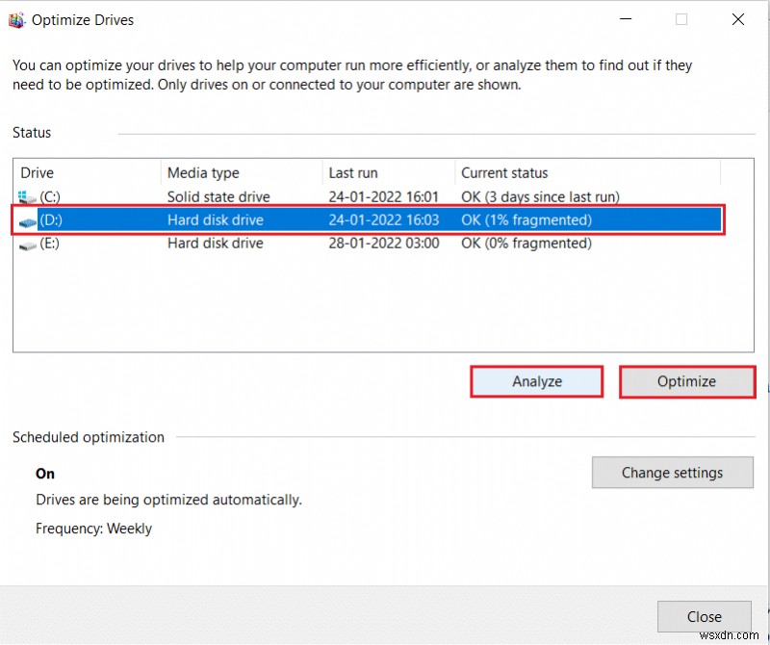This screenshot has width=770, height=645.
Task: Click the C: drive Windows icon
Action: [x=27, y=197]
